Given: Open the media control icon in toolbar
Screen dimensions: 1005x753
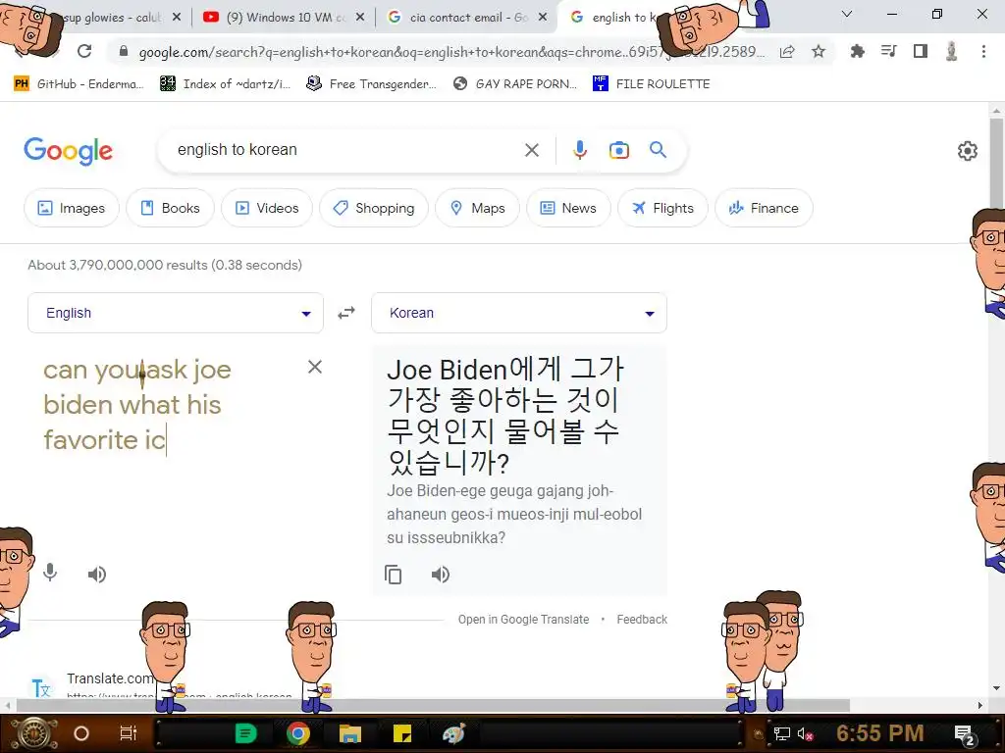Looking at the screenshot, I should [889, 51].
